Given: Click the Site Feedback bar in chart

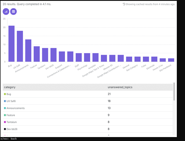Looking at the screenshot, I should (171, 60).
